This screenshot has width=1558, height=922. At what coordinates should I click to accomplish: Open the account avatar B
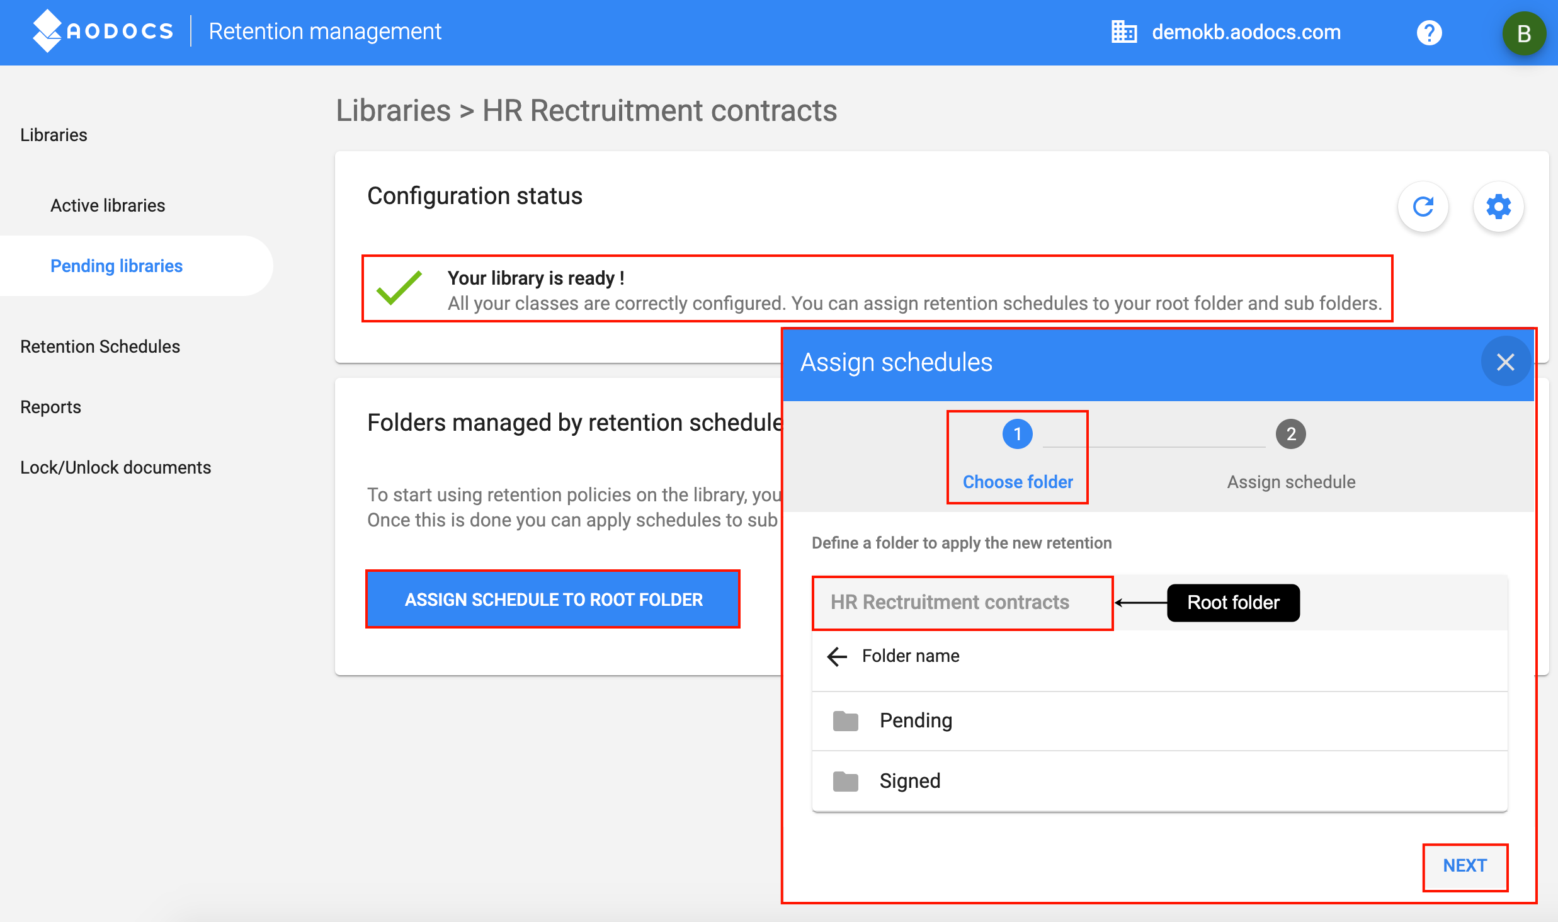1523,32
